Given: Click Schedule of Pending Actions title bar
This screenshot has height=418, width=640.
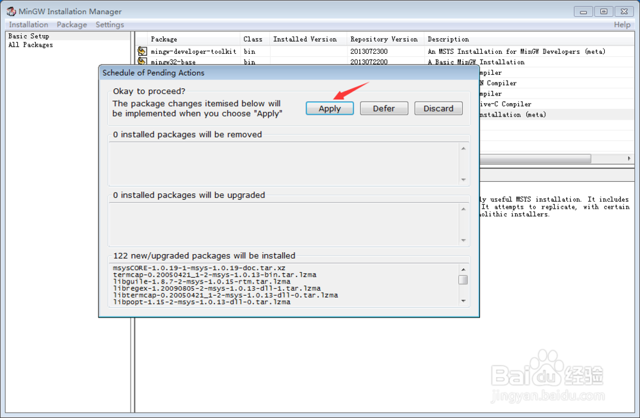Looking at the screenshot, I should tap(289, 73).
